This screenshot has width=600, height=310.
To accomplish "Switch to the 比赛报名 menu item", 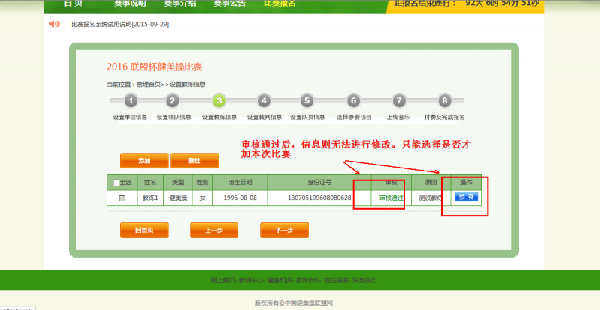I will (x=280, y=4).
